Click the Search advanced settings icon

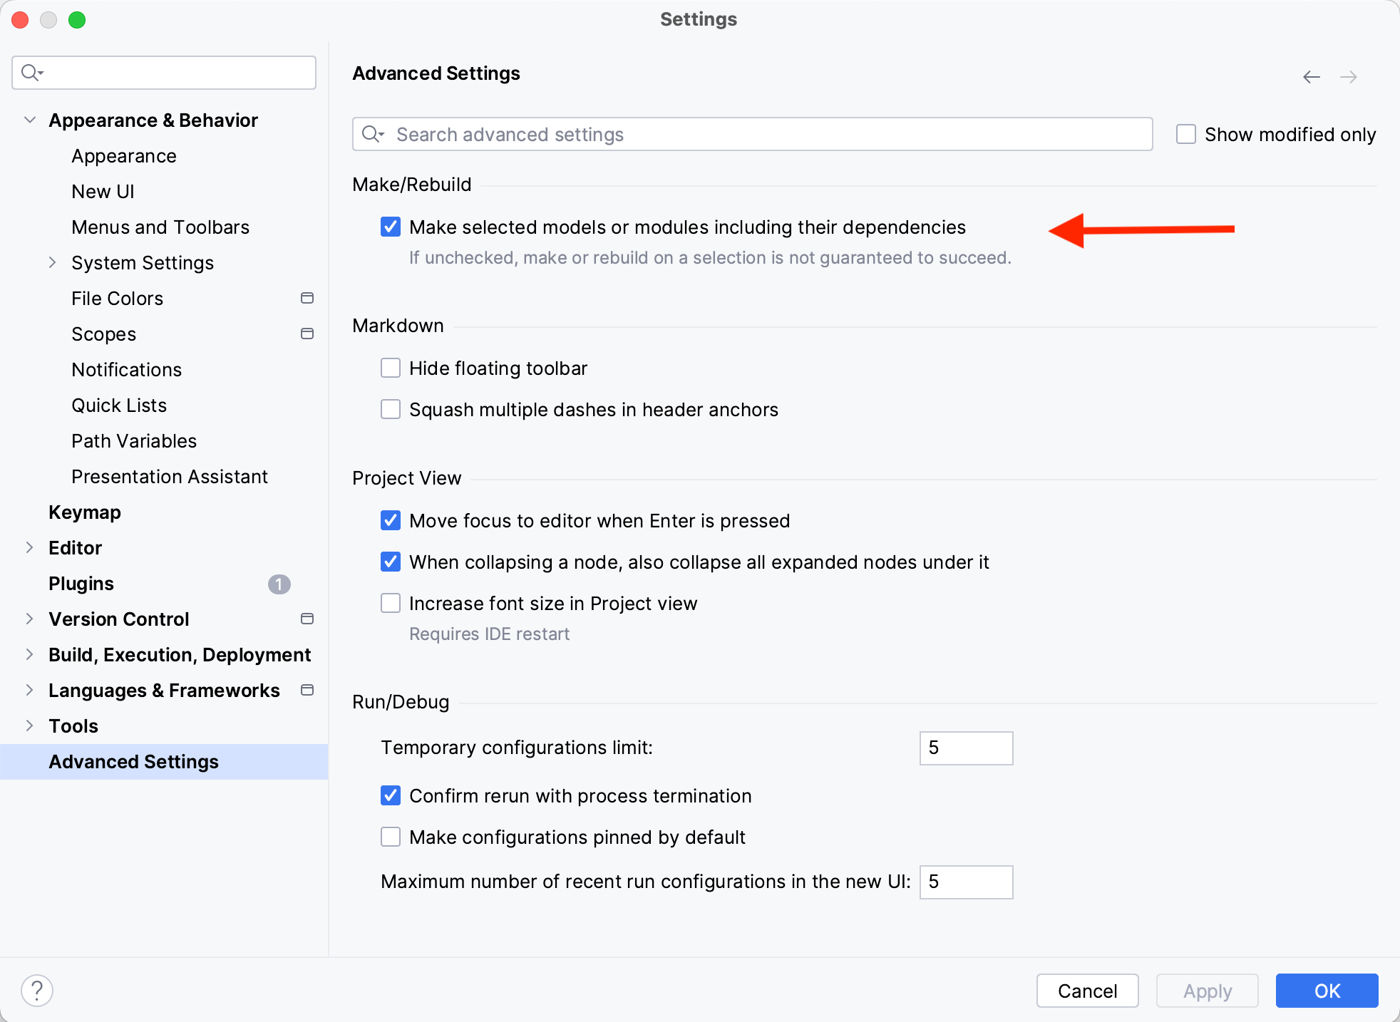376,134
